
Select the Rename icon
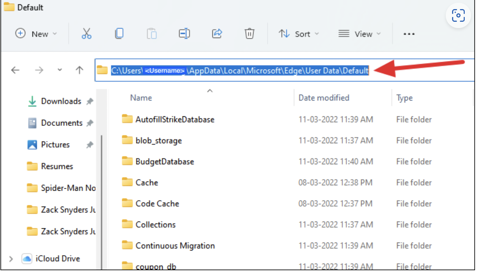click(x=184, y=34)
